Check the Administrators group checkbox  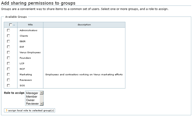[x=9, y=30]
